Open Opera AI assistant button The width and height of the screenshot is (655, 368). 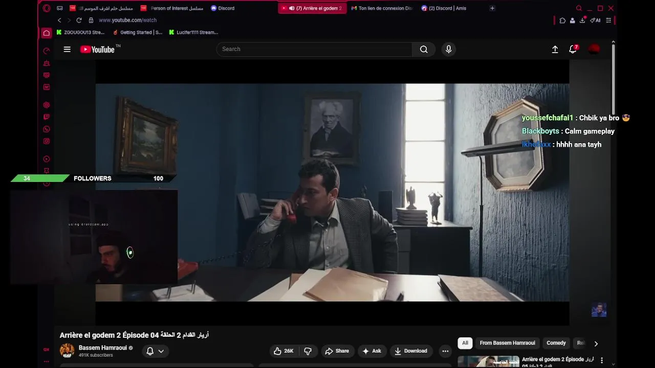pyautogui.click(x=596, y=20)
